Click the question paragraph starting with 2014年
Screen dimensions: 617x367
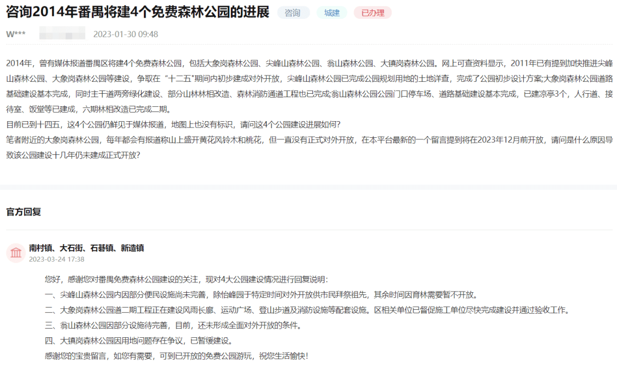click(x=308, y=86)
